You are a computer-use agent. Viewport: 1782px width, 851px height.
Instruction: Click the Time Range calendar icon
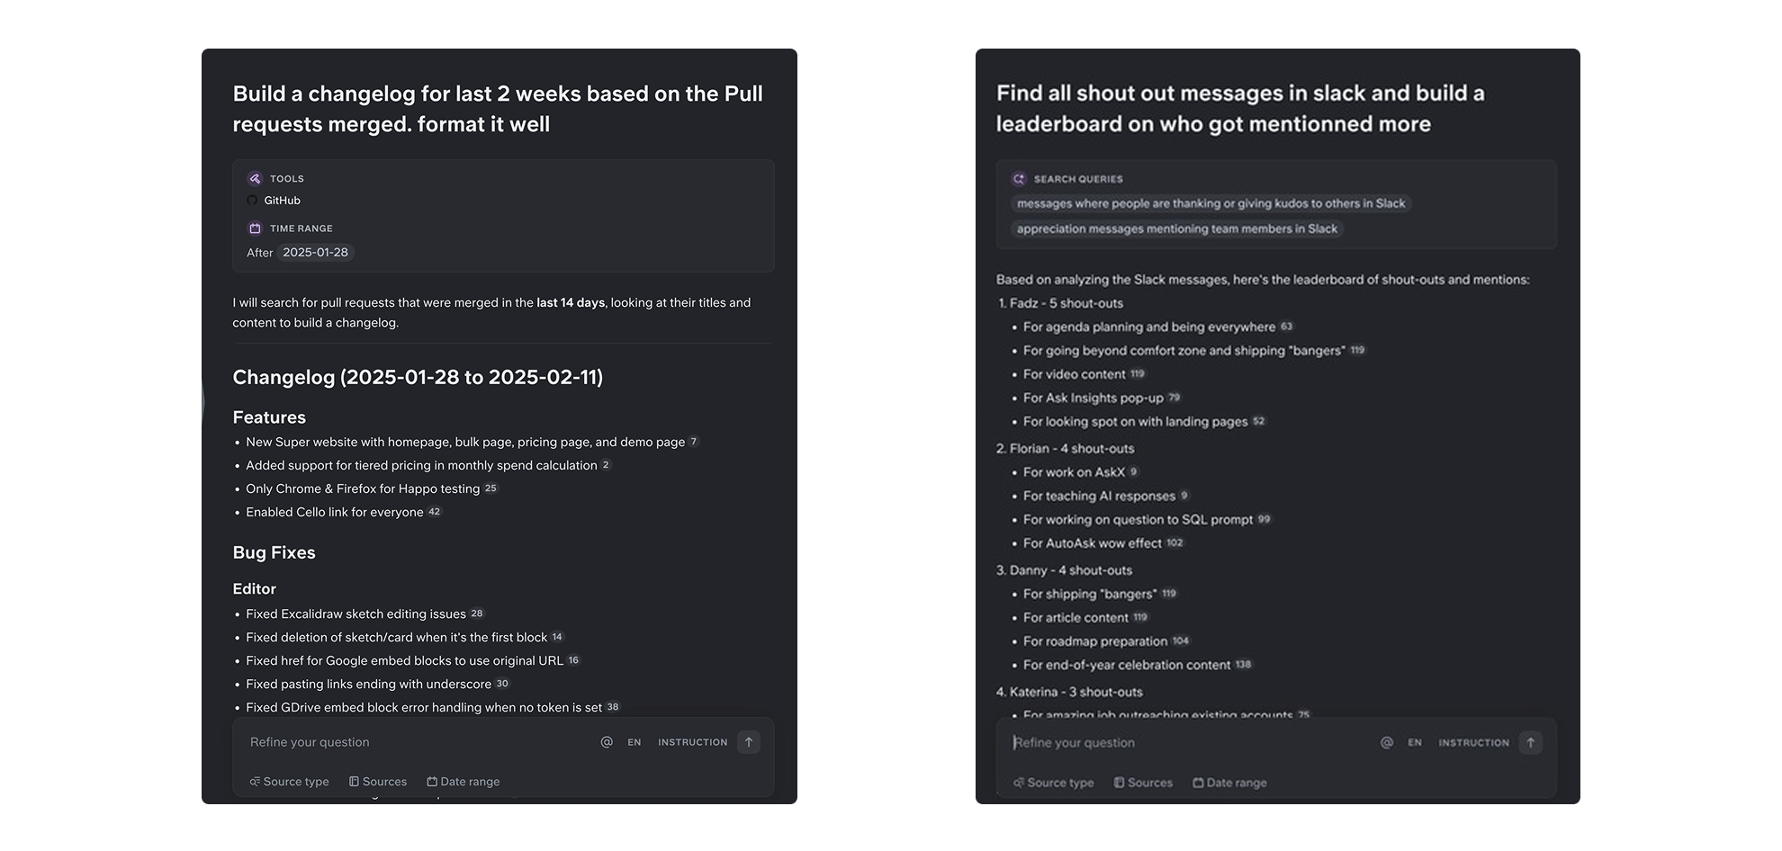pyautogui.click(x=255, y=228)
